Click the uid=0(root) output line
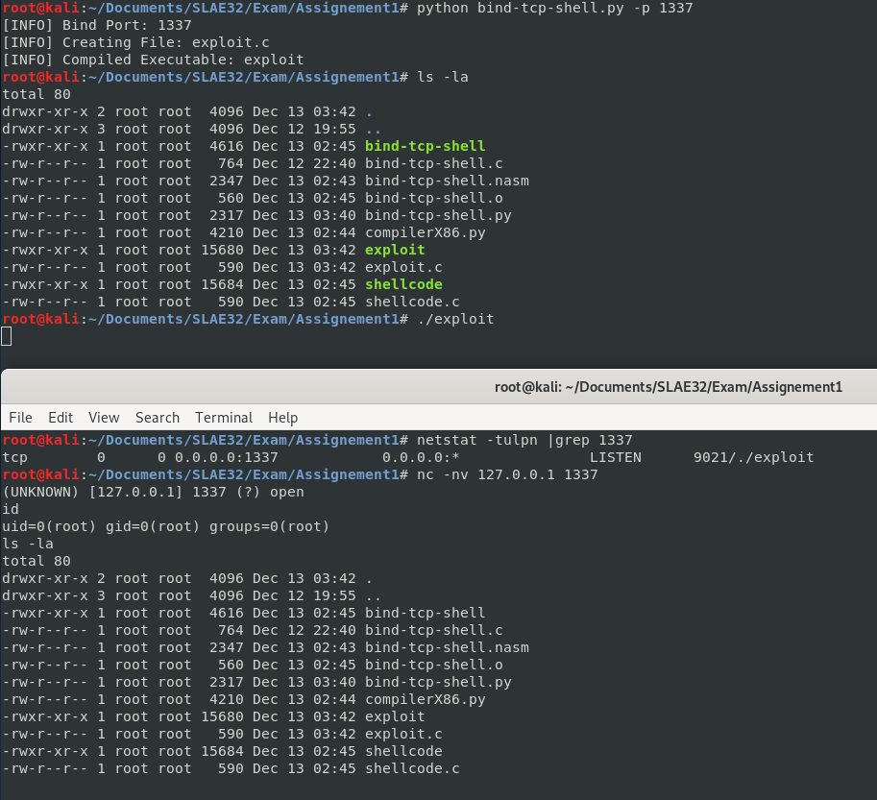Viewport: 877px width, 800px height. click(x=166, y=526)
